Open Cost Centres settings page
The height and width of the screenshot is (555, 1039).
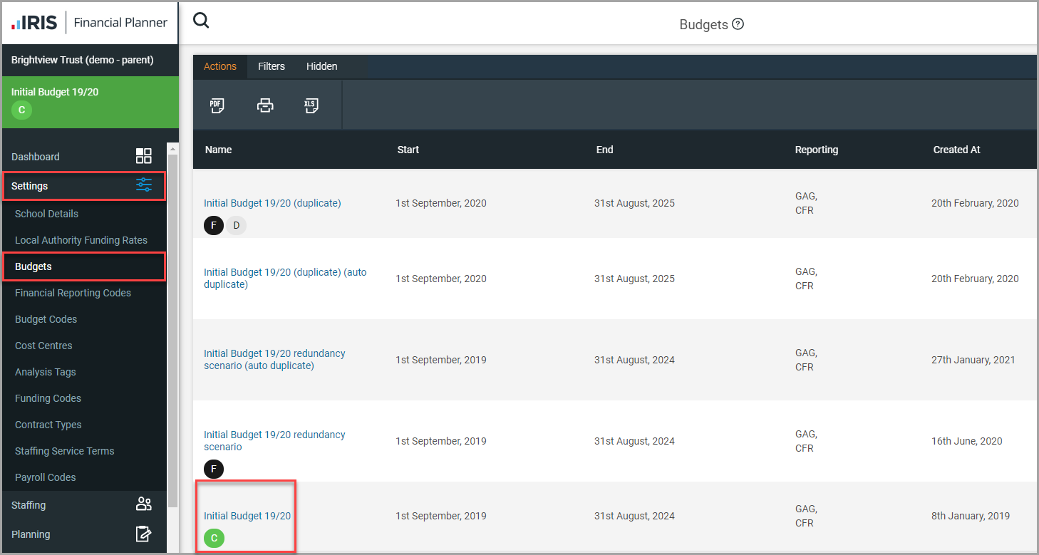point(43,346)
